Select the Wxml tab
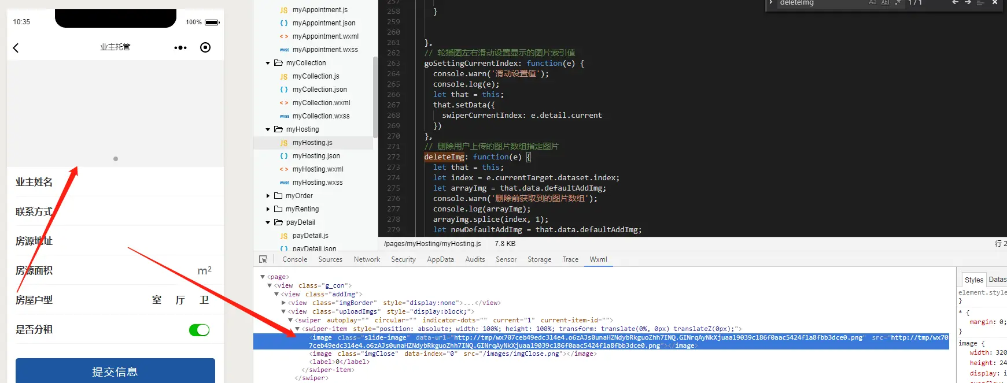This screenshot has width=1007, height=383. (598, 259)
